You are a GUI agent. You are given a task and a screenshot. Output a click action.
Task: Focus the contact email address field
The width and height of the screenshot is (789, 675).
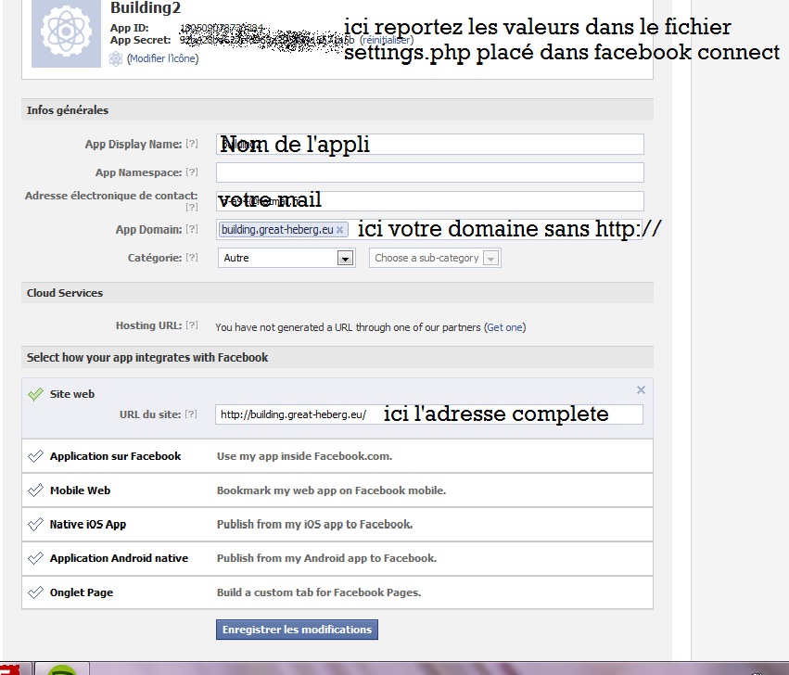(x=429, y=201)
